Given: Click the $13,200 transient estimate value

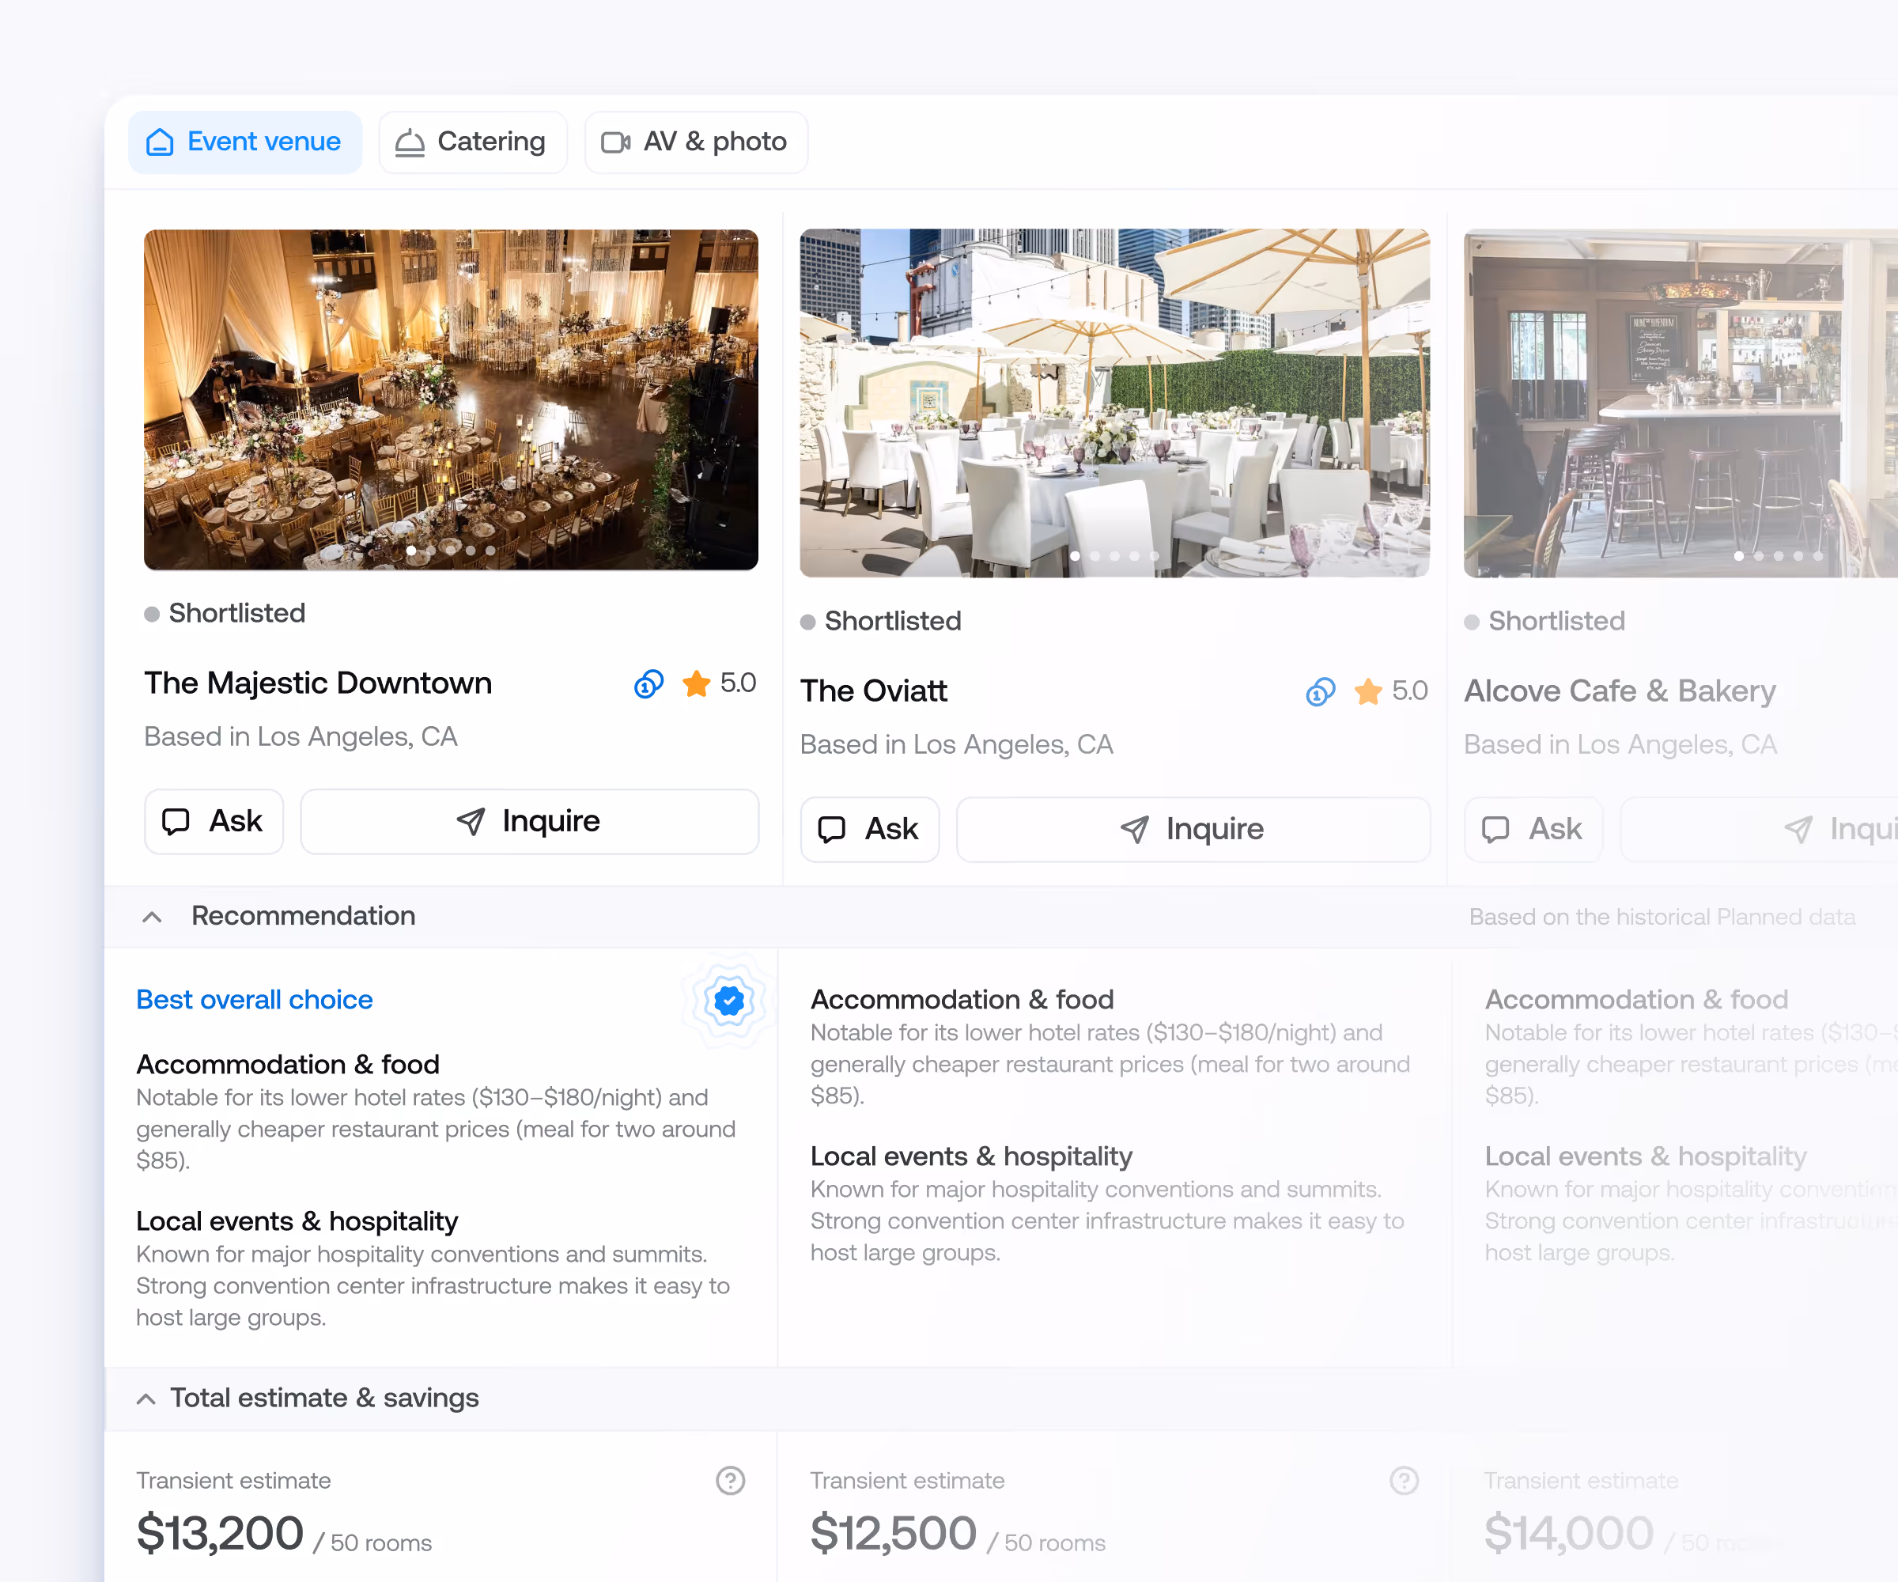Looking at the screenshot, I should click(220, 1534).
